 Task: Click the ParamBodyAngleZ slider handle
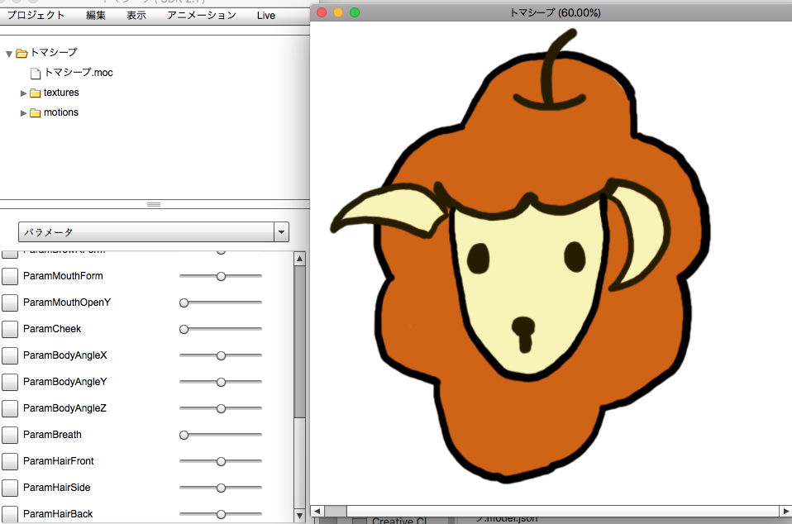(x=221, y=408)
